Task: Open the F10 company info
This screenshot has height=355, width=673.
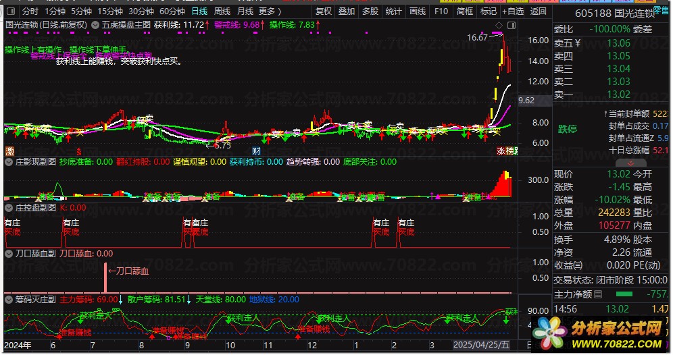Action: coord(441,11)
